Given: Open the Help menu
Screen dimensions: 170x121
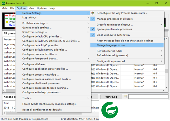Looking at the screenshot, I should (x=52, y=8).
